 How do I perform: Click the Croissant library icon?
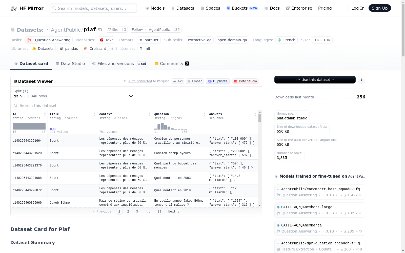tap(86, 49)
